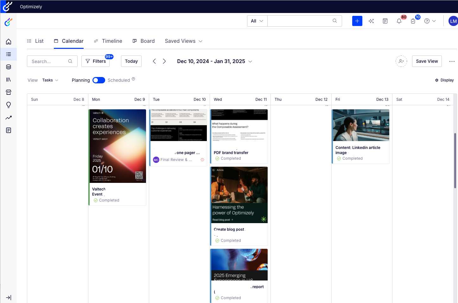Open Harnessing the power blog thumbnail
Image resolution: width=458 pixels, height=303 pixels.
pyautogui.click(x=239, y=195)
